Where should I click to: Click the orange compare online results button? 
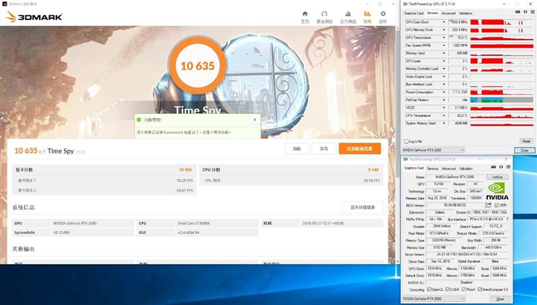point(360,149)
